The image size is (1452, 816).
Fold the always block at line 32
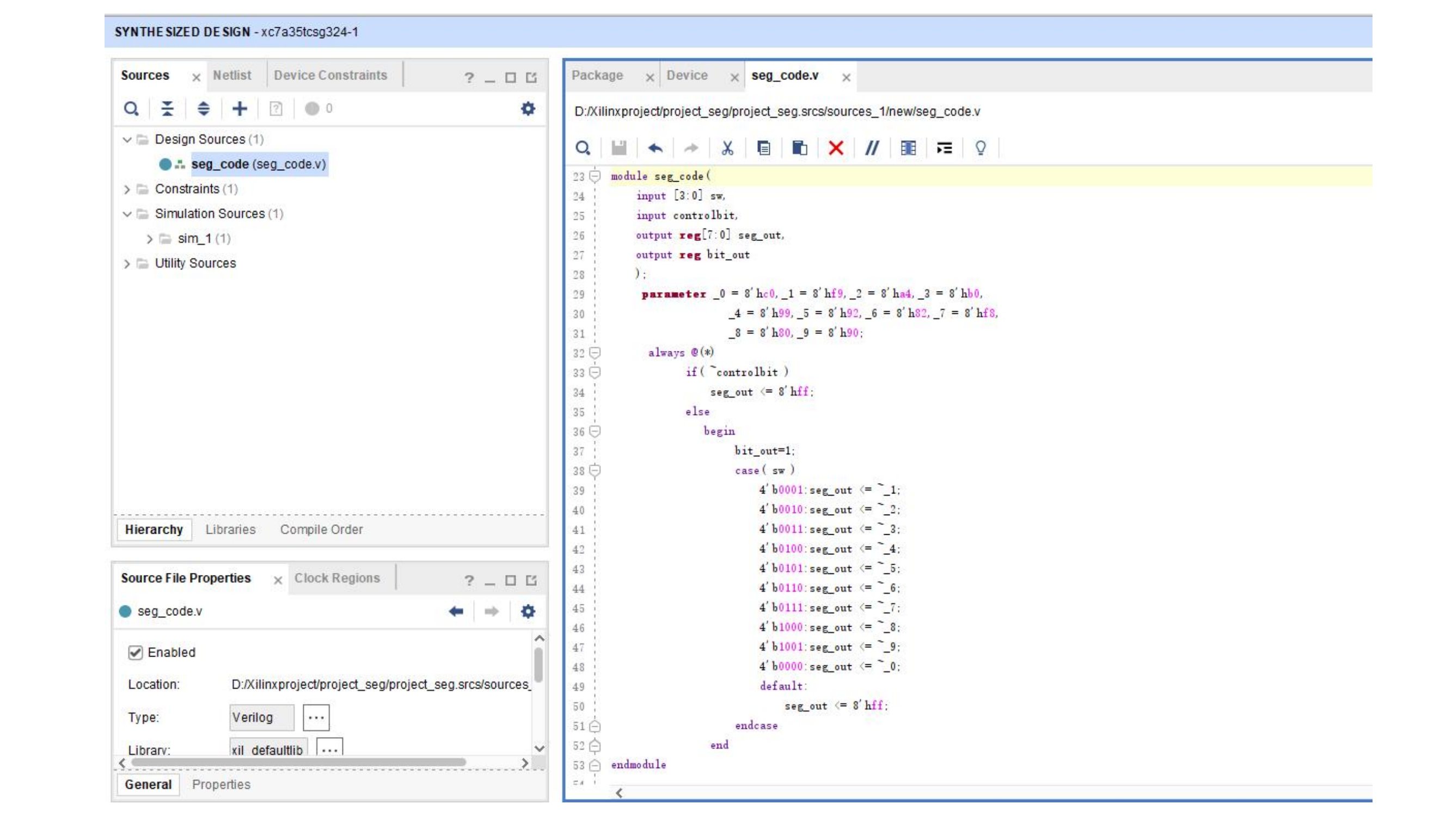pos(595,353)
